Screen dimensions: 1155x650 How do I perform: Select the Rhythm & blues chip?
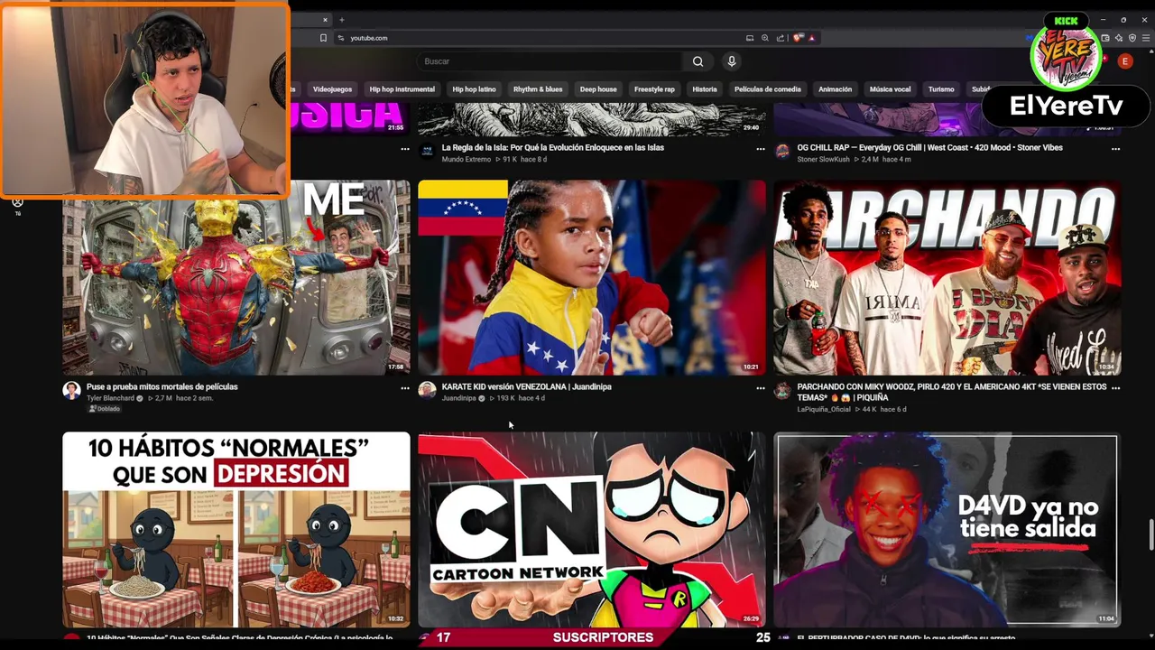(x=538, y=89)
